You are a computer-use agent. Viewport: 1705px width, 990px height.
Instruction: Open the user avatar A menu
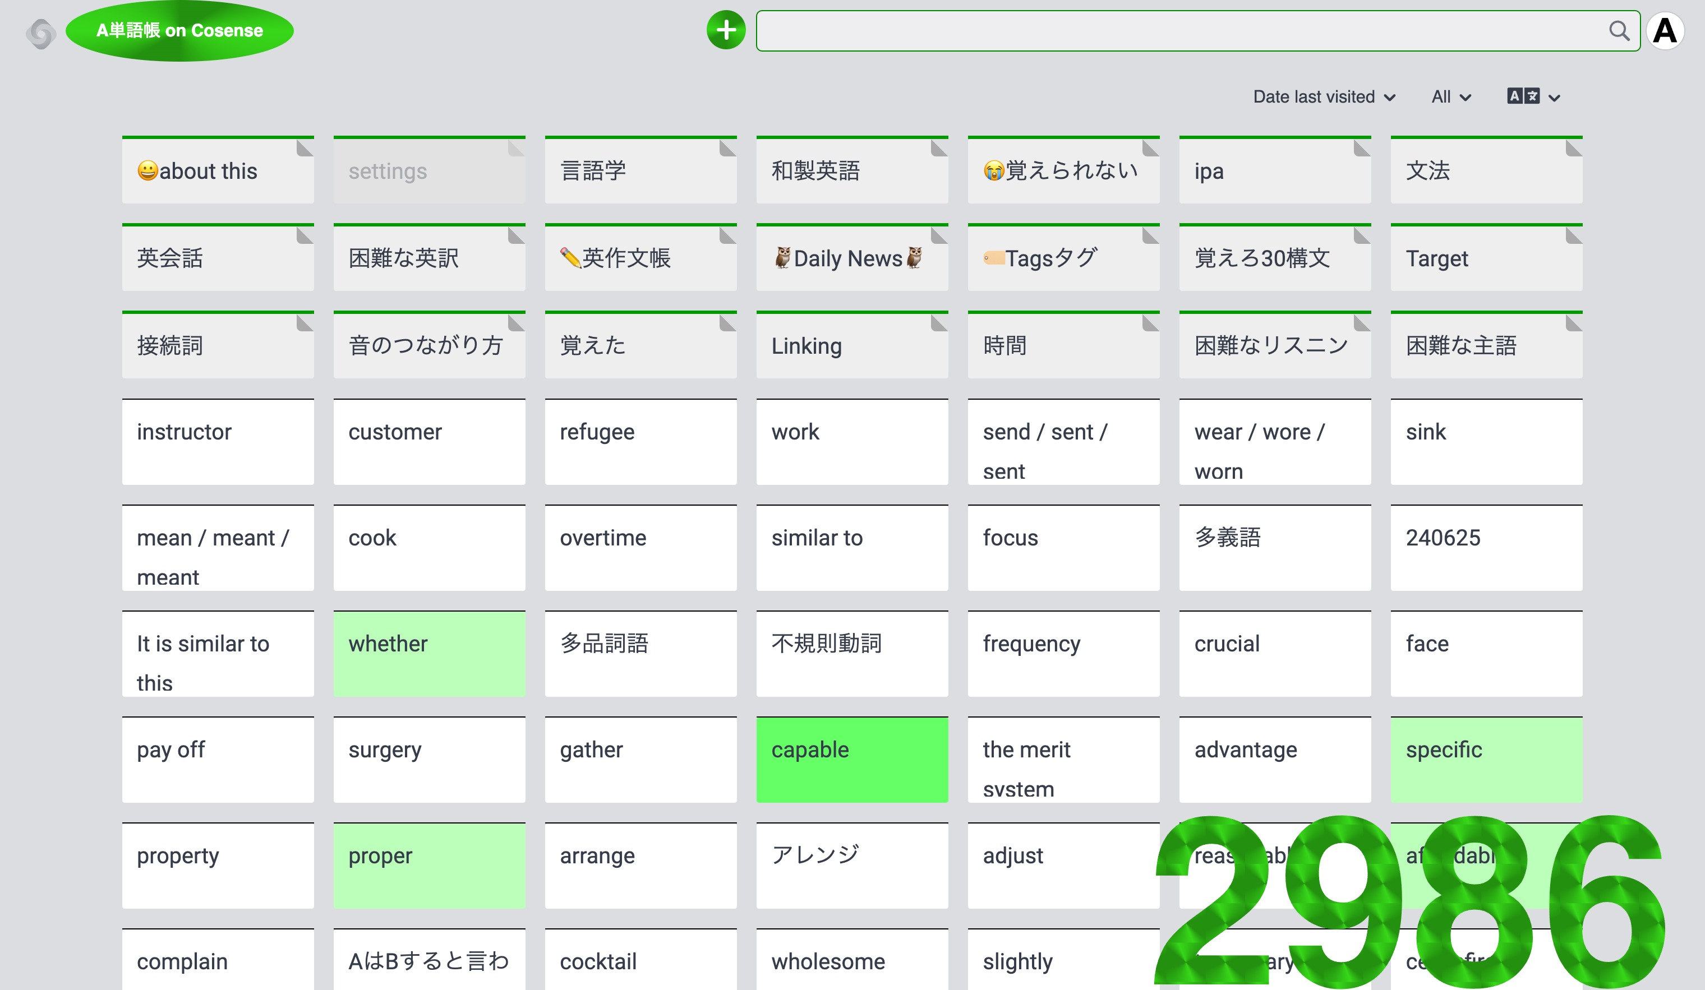(x=1665, y=31)
